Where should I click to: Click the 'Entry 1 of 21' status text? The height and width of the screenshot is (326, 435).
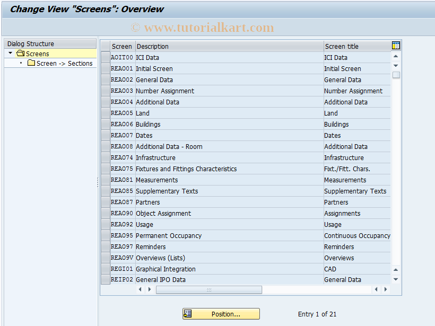click(317, 314)
